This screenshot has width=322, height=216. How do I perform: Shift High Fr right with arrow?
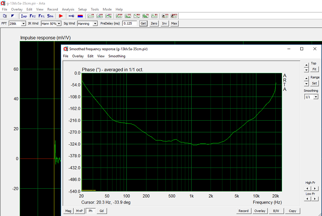pyautogui.click(x=315, y=188)
